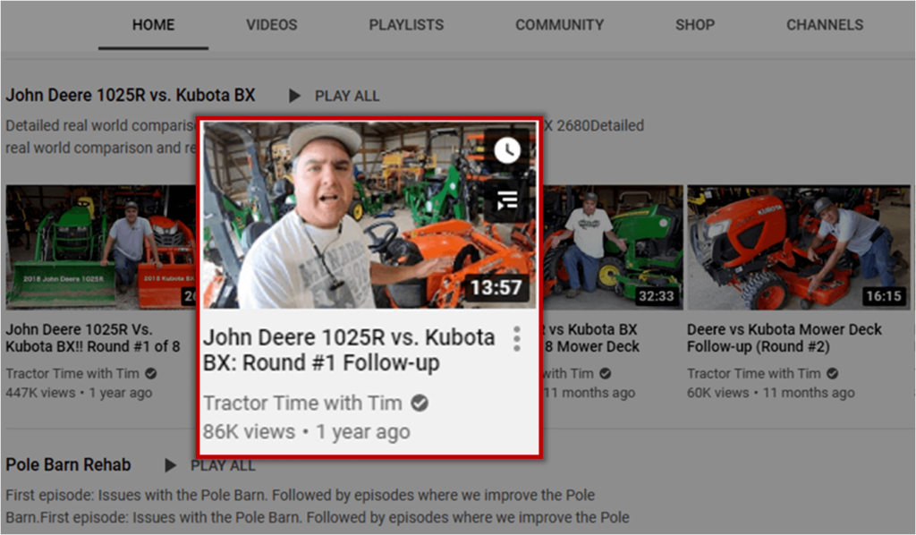Open the 16:15 orange mower thumbnail
Viewport: 916px width, 535px height.
click(799, 248)
